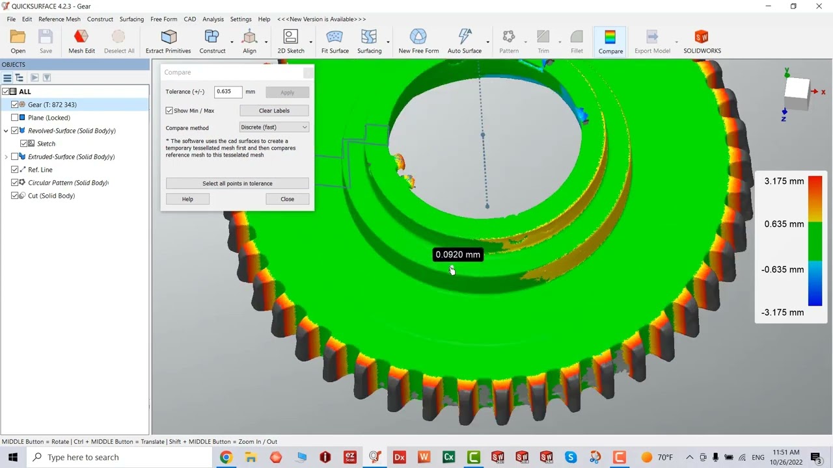The height and width of the screenshot is (468, 833).
Task: Click the 0.0920 mm deviation label
Action: click(x=457, y=254)
